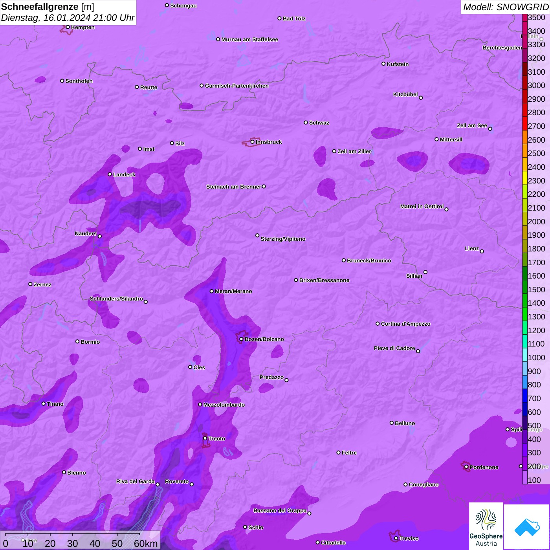Click the Pordenone city label
550x550 pixels.
[x=484, y=467]
